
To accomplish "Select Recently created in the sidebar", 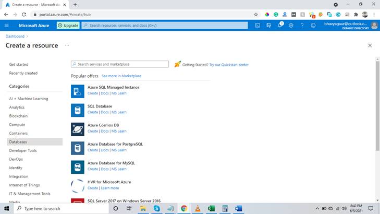I will click(x=23, y=73).
